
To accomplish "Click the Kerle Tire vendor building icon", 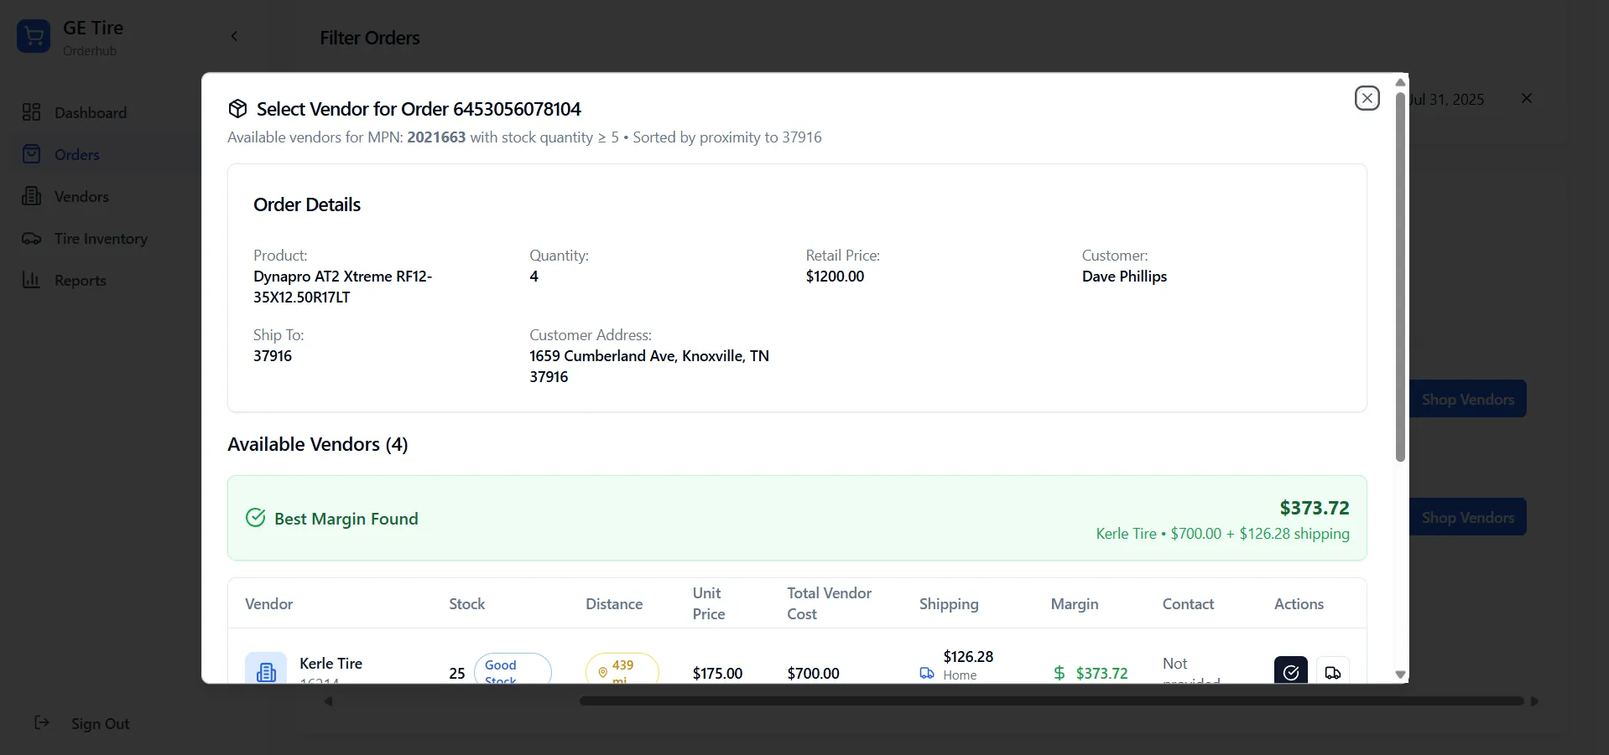I will (x=266, y=669).
